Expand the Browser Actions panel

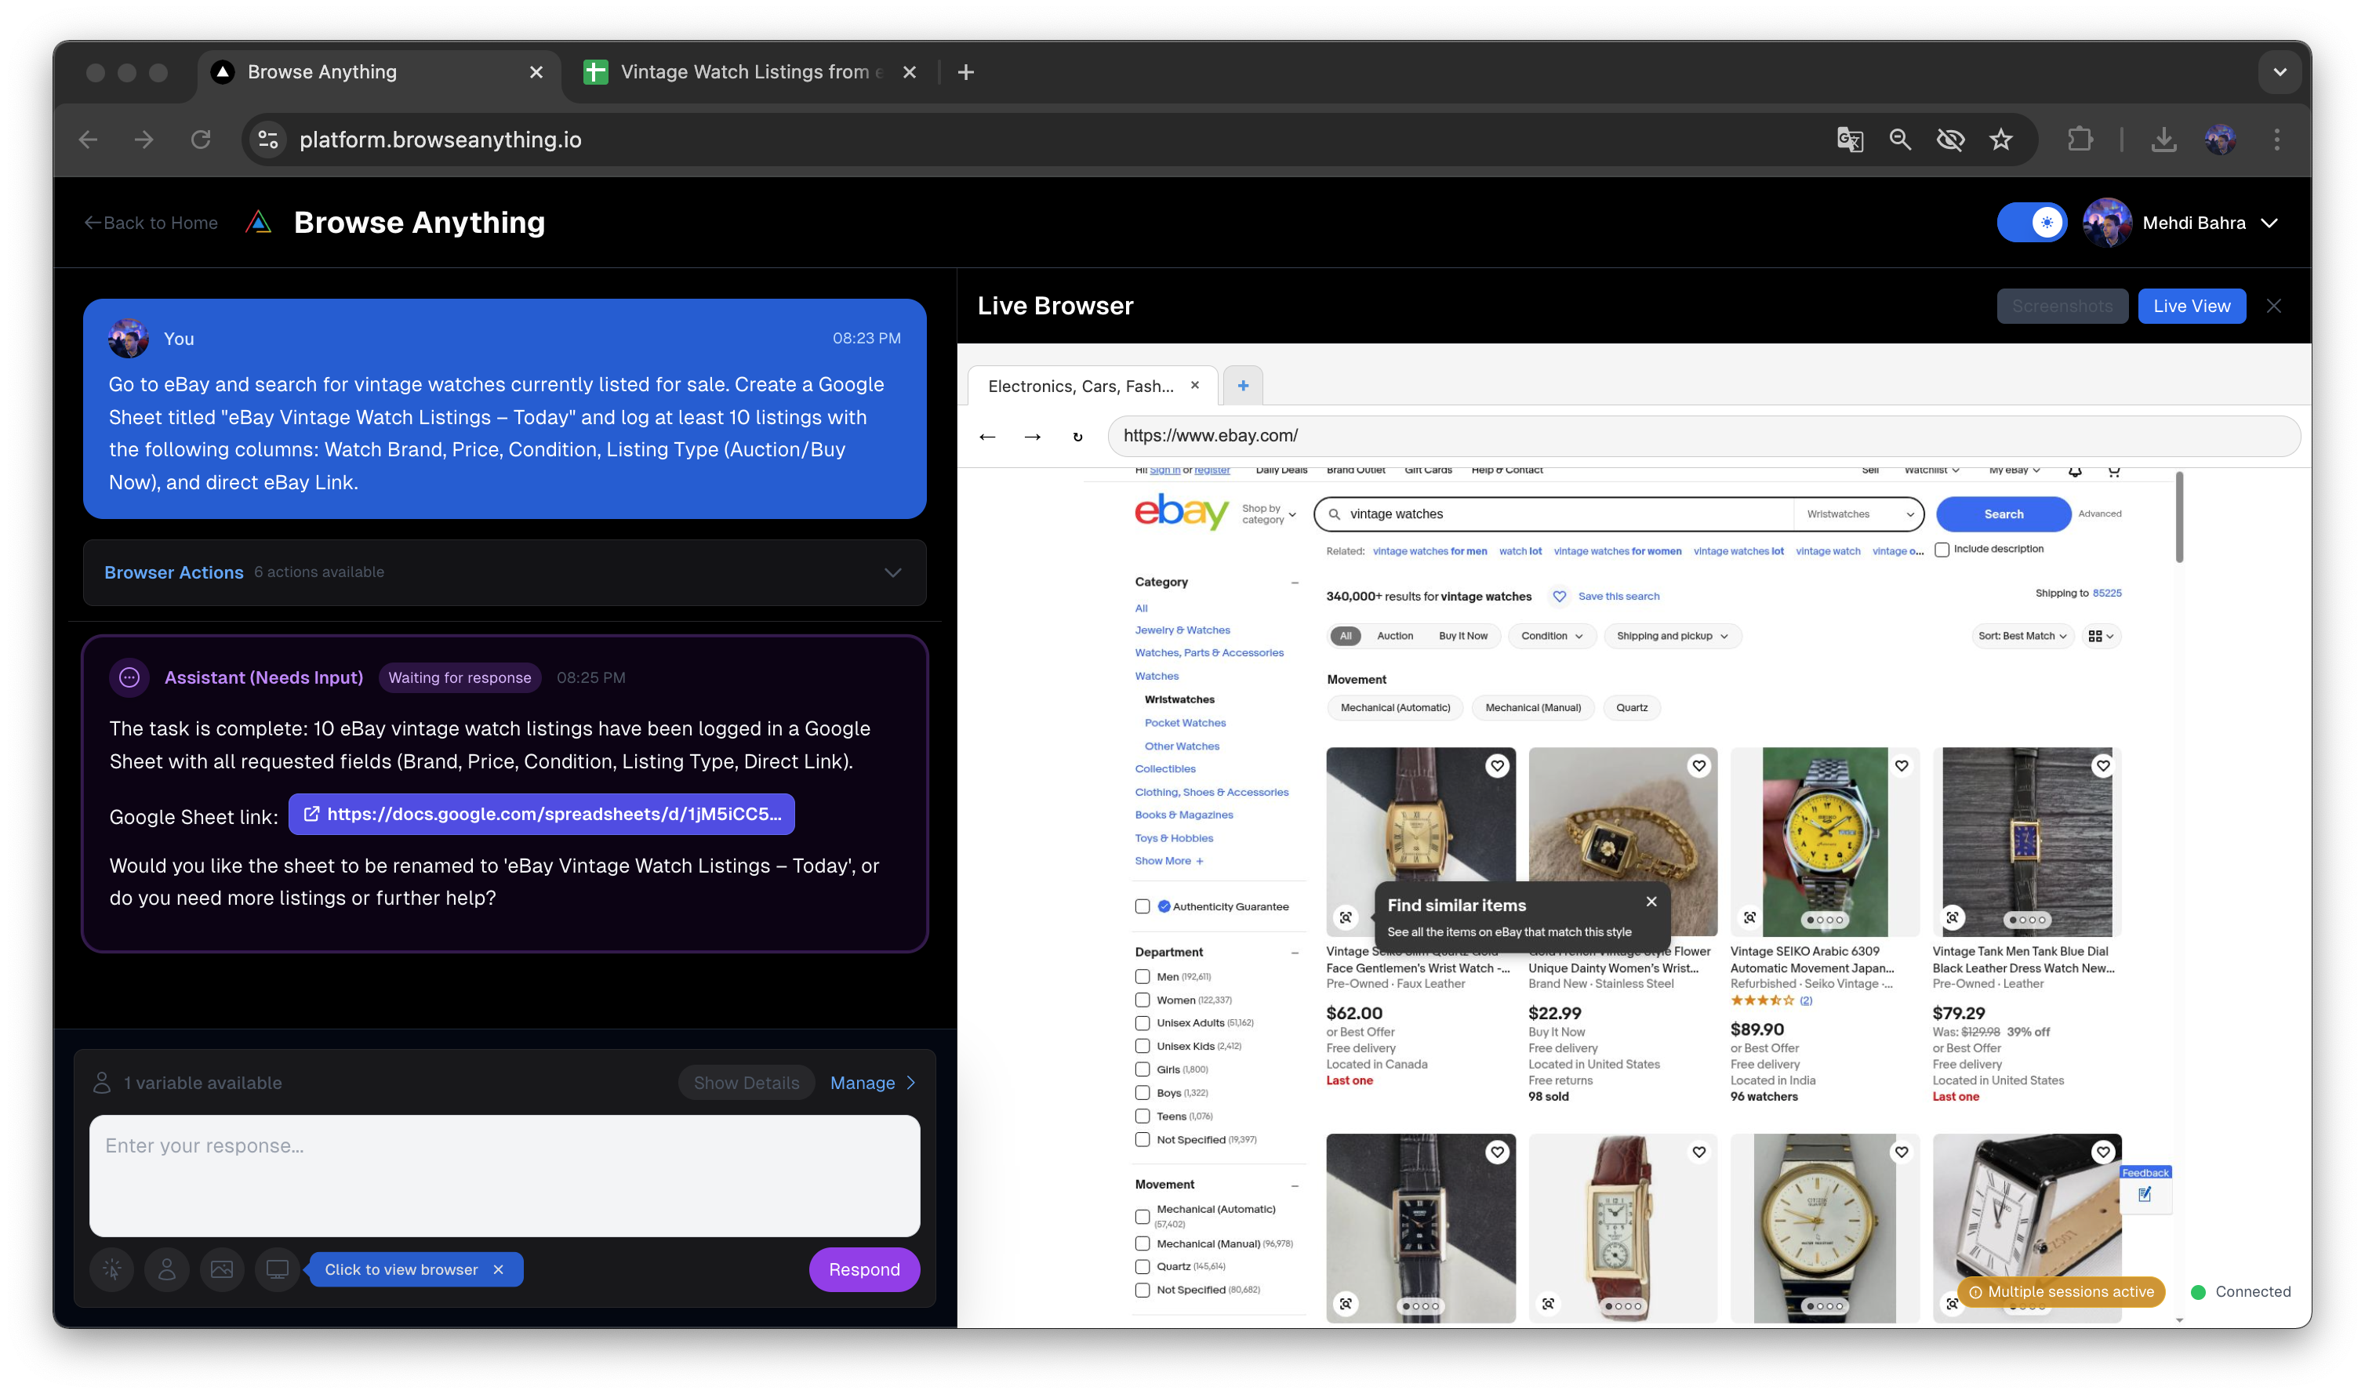click(892, 573)
